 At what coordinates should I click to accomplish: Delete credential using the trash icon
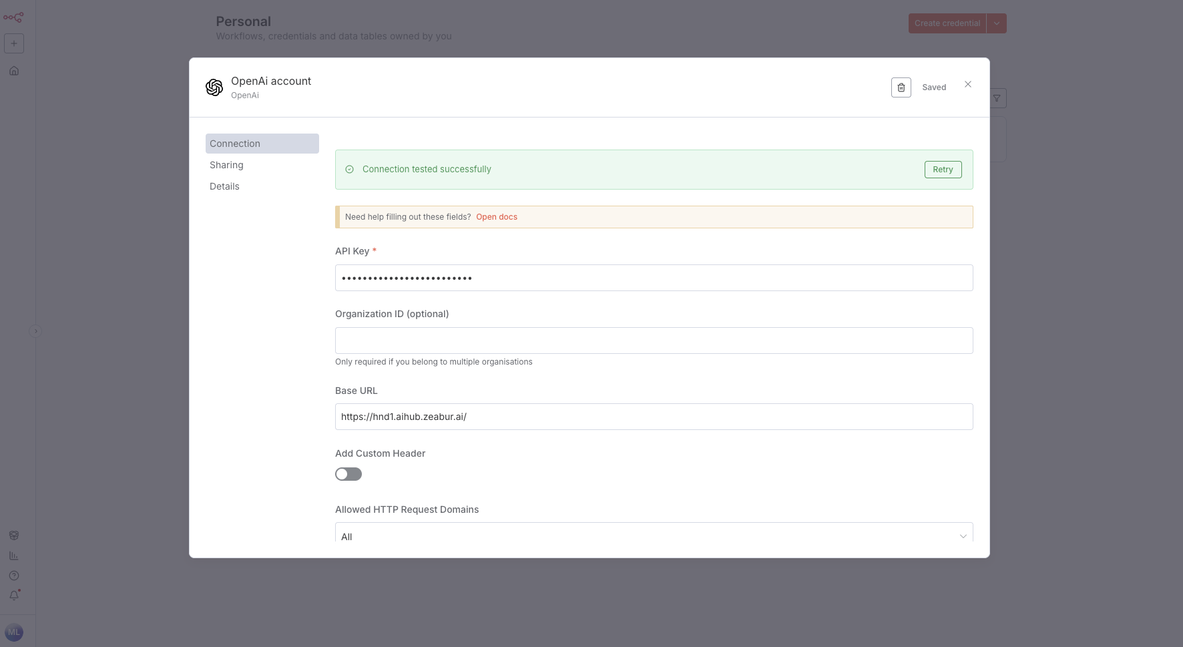901,87
